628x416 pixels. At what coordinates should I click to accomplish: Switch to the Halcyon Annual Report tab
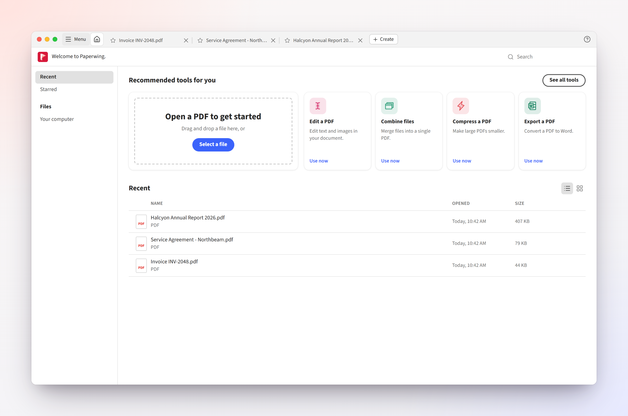point(323,40)
